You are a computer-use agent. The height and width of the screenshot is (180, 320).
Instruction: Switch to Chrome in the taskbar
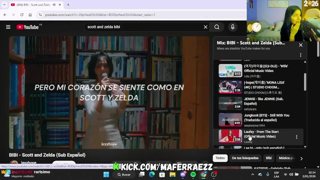click(204, 174)
